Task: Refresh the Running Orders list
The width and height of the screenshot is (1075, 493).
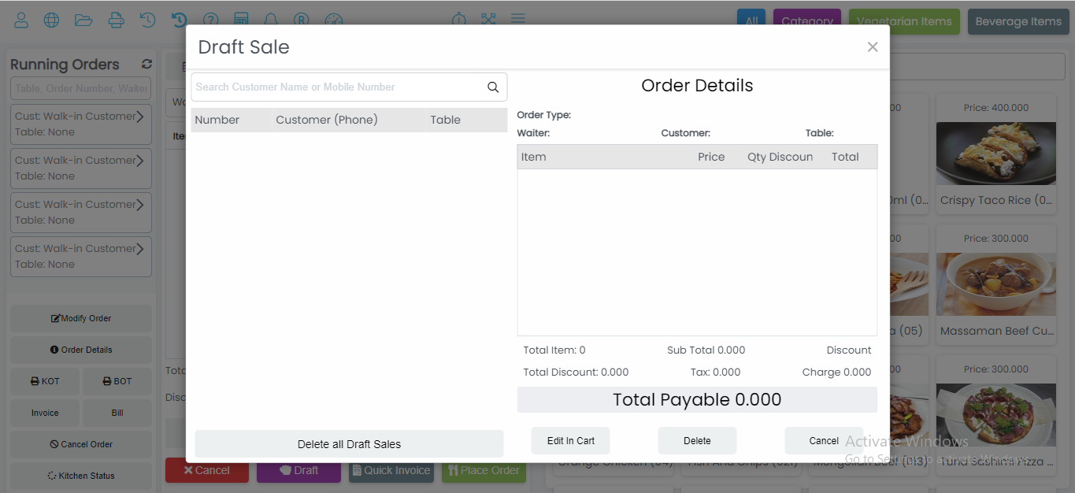Action: (146, 65)
